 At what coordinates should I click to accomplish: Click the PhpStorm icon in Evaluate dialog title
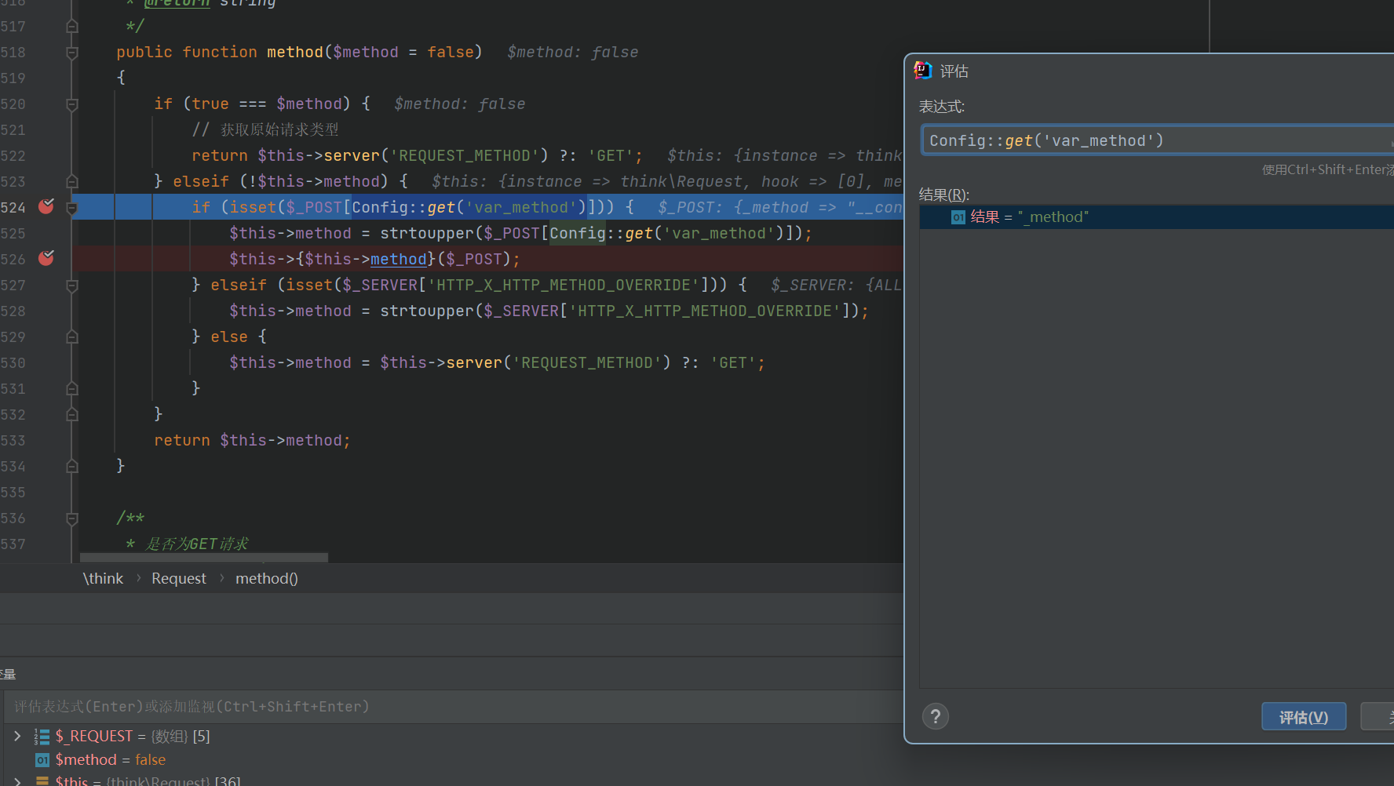(923, 71)
